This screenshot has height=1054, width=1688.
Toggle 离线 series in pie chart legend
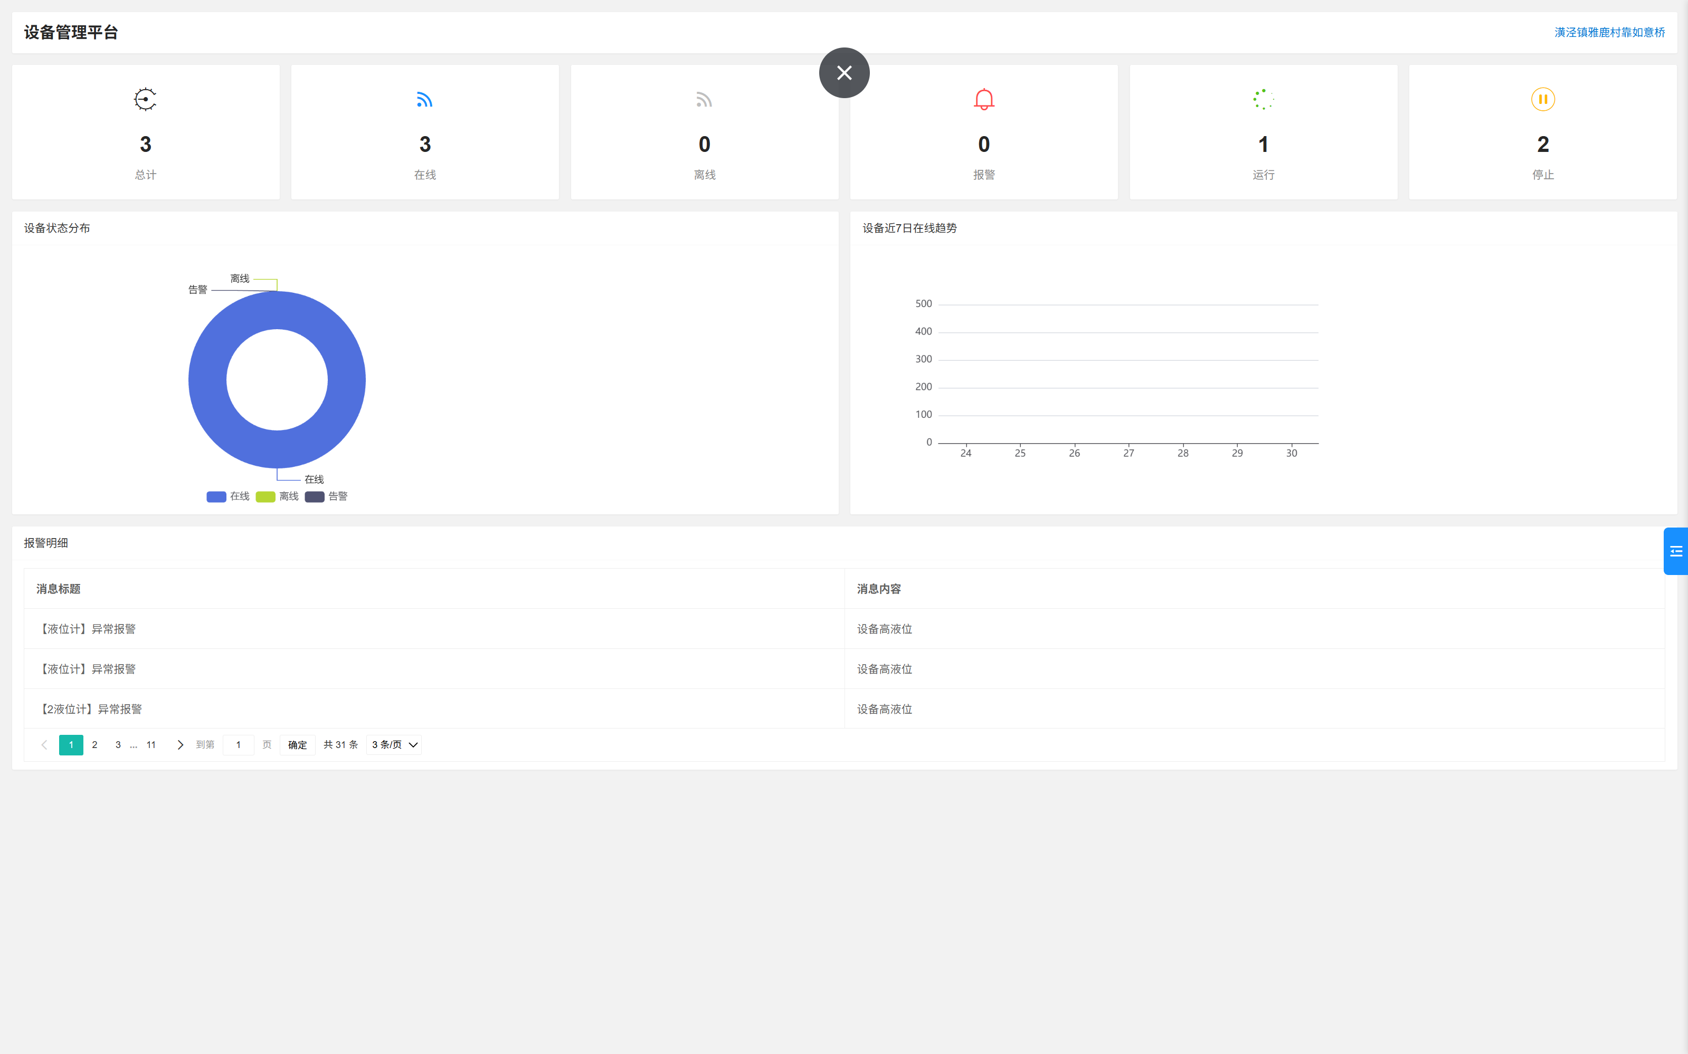pos(278,496)
